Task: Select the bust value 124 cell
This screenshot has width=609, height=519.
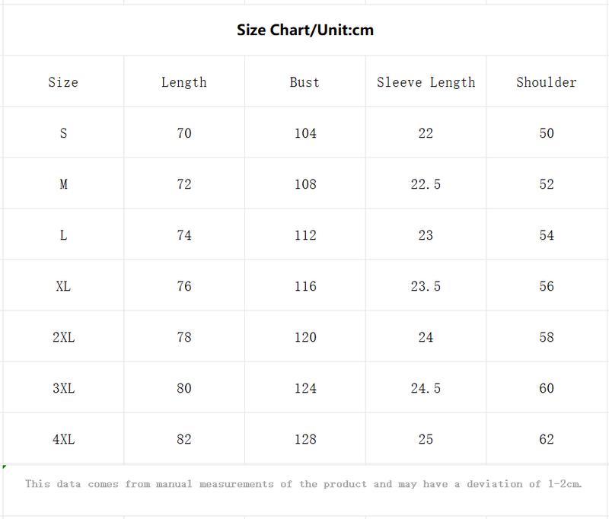Action: click(305, 387)
